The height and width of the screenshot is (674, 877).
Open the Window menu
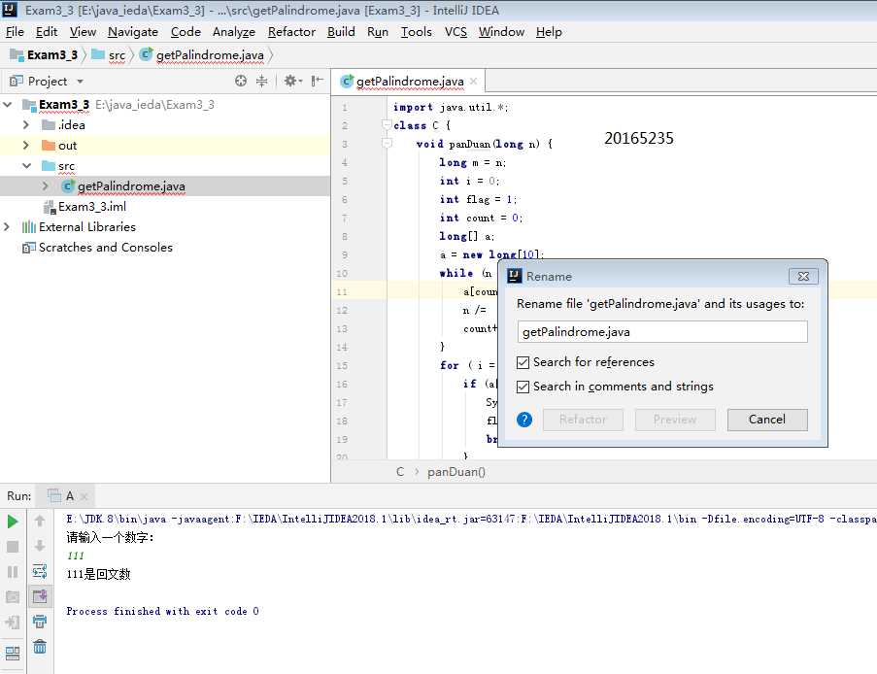point(501,32)
